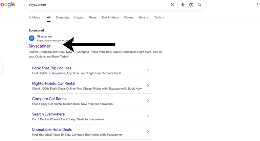Click chevron beside Compare Car Rental
This screenshot has width=260, height=141.
[148, 101]
